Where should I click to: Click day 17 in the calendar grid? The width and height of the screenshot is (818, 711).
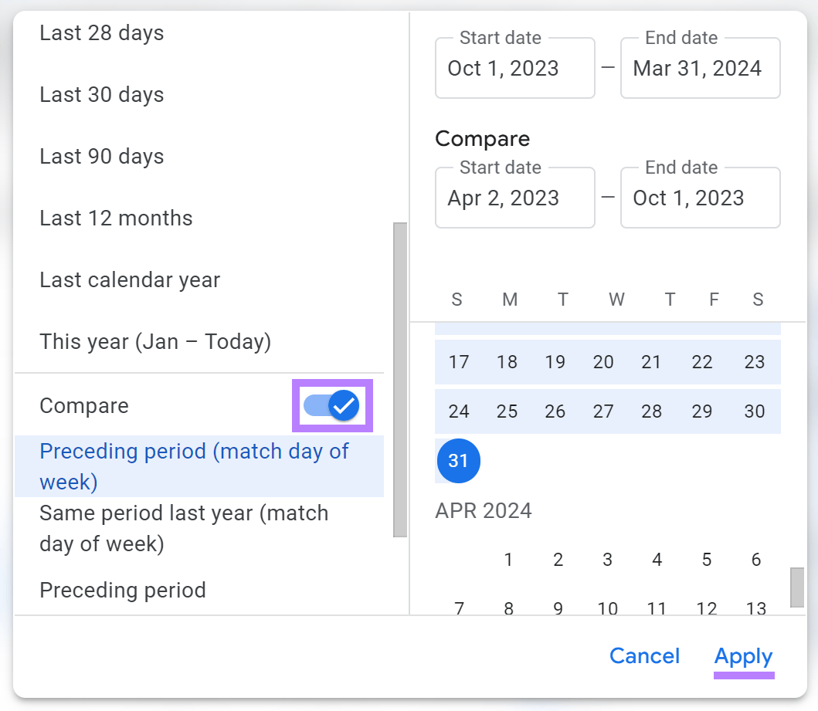coord(458,362)
